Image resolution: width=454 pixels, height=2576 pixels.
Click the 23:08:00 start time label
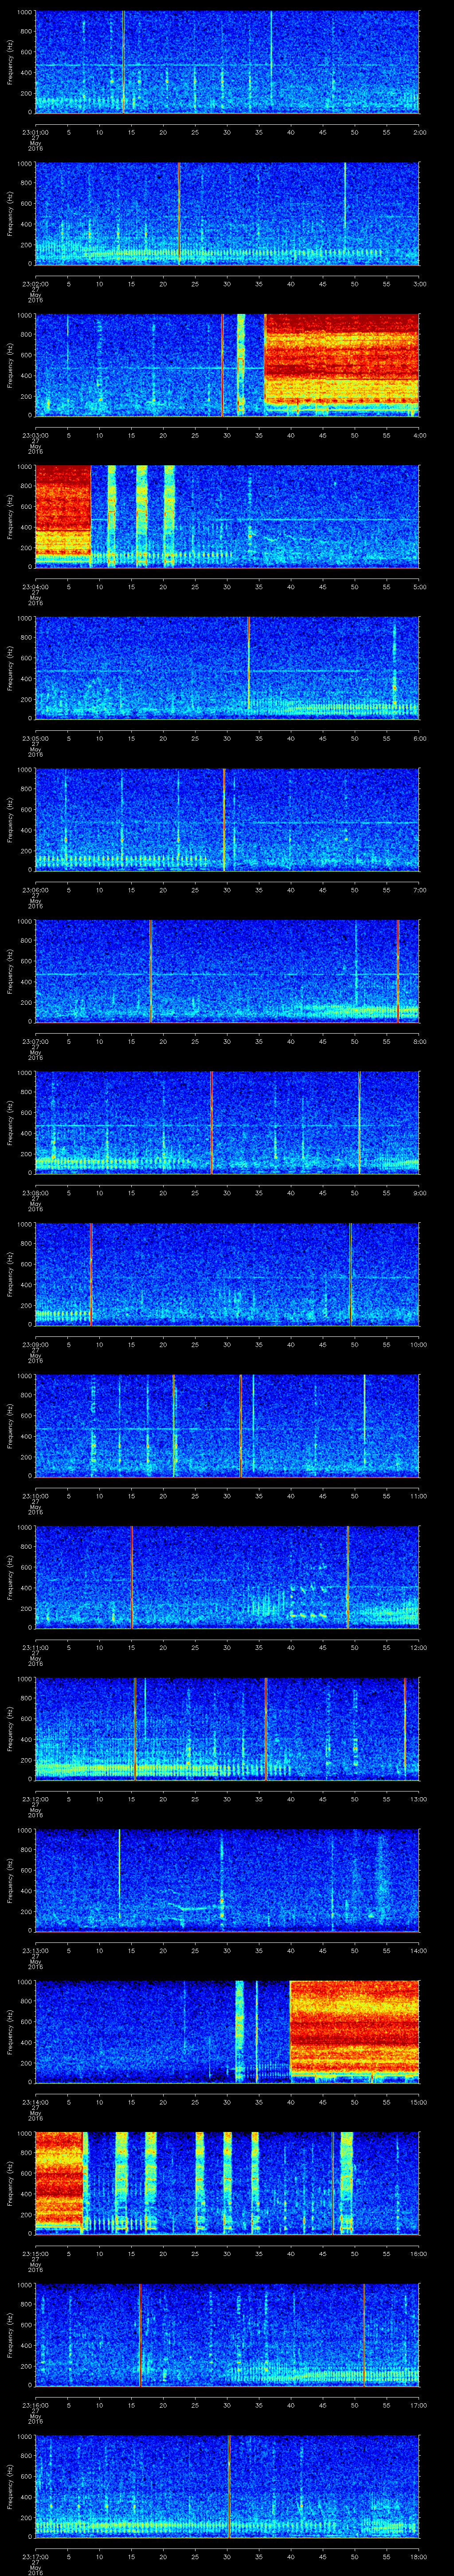[35, 1192]
